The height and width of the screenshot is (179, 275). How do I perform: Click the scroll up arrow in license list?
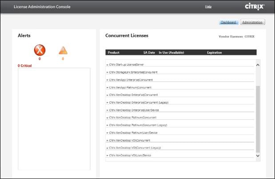(258, 65)
